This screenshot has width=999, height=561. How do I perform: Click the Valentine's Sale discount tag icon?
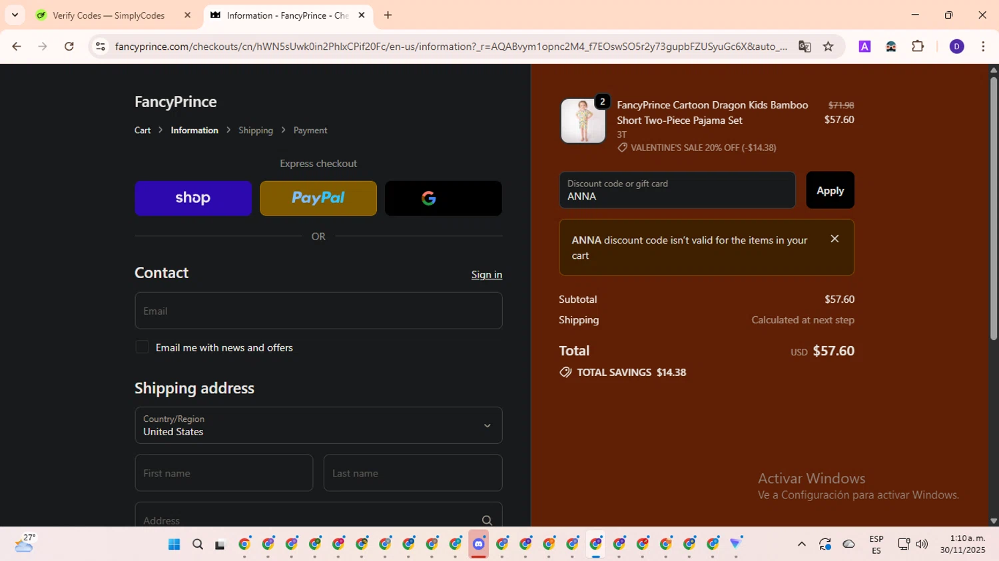623,148
